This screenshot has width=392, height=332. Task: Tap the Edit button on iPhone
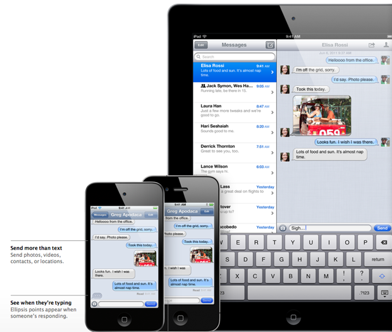207,211
